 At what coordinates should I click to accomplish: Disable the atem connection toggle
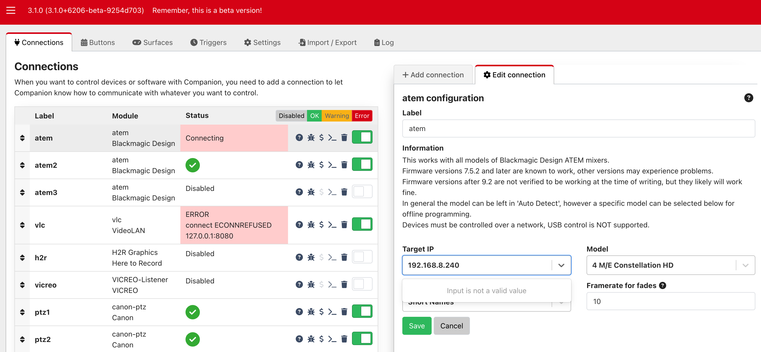[x=362, y=137]
